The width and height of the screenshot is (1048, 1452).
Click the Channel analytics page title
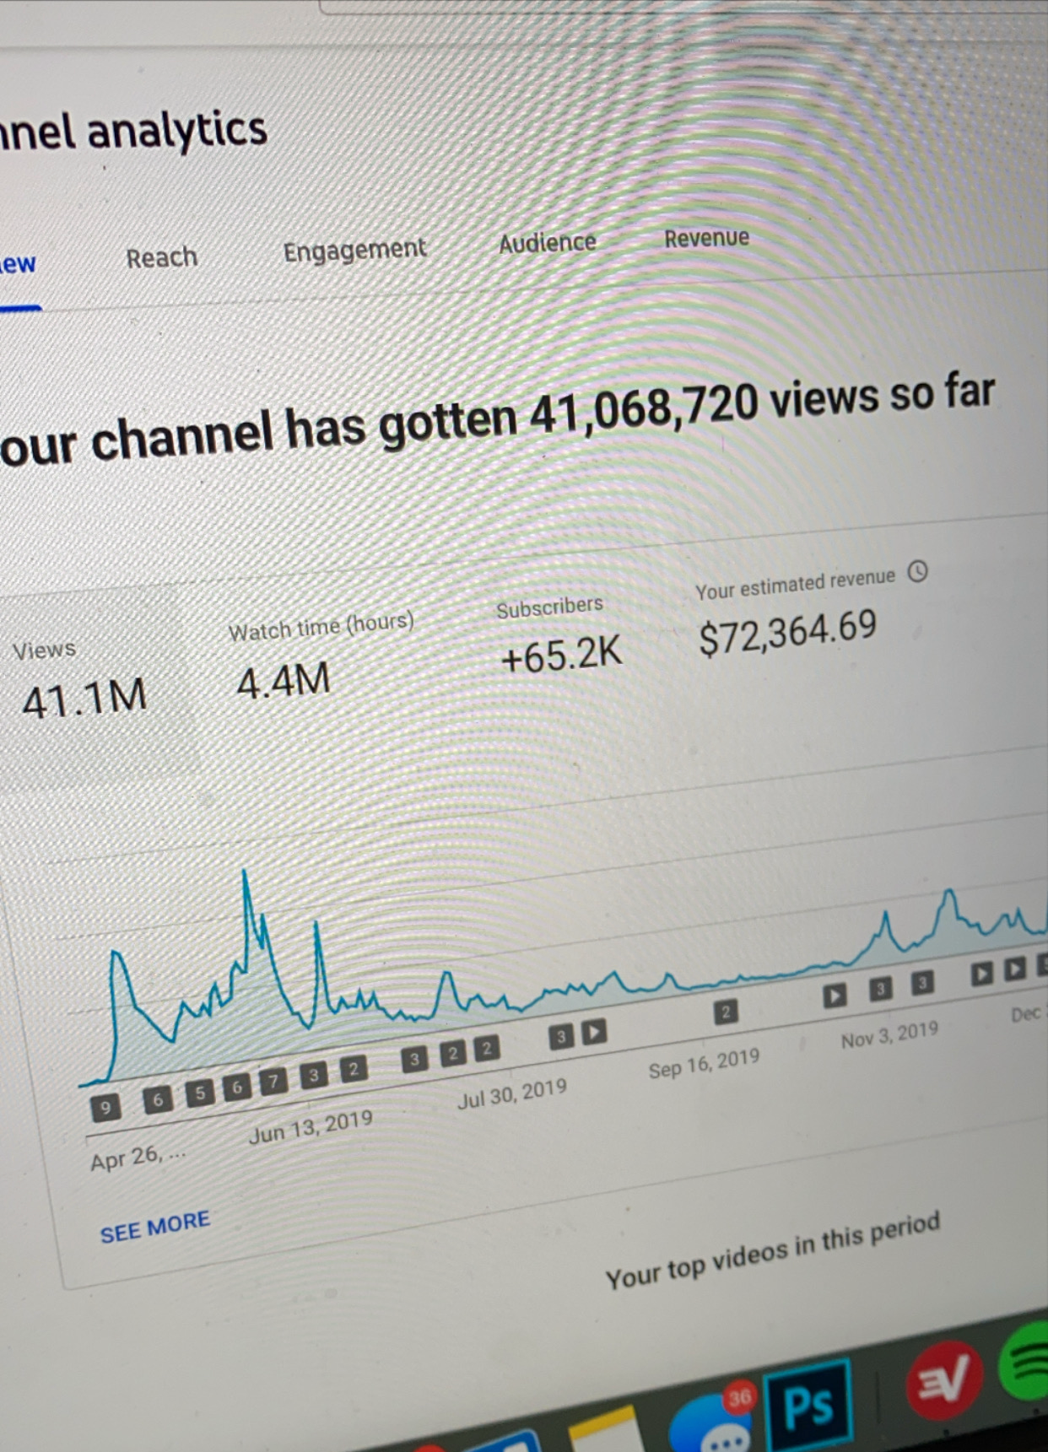tap(133, 132)
